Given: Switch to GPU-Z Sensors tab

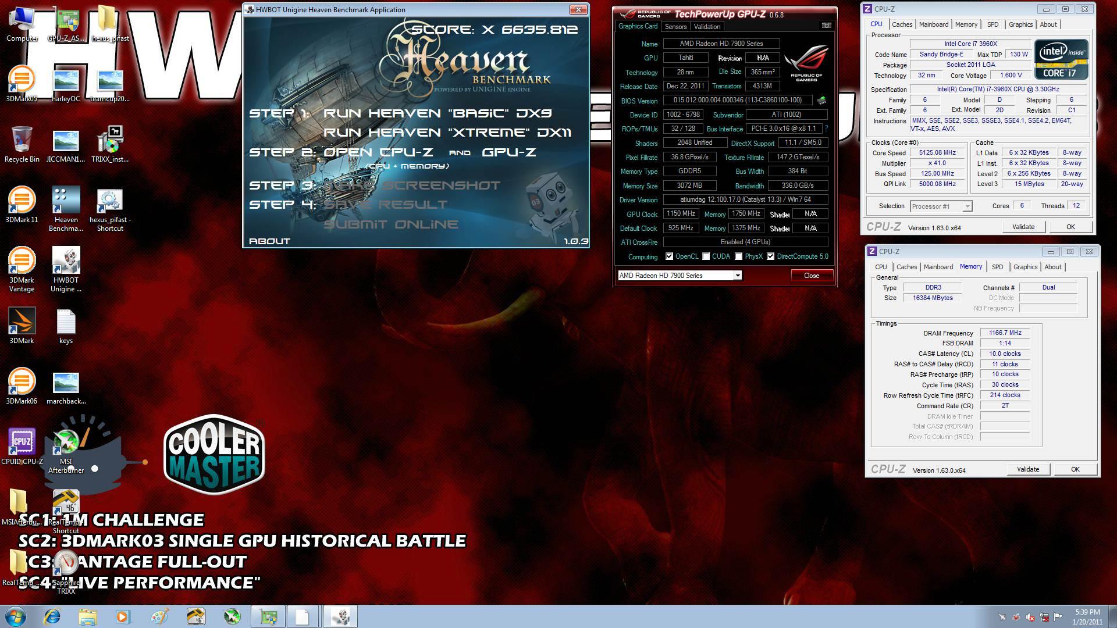Looking at the screenshot, I should click(x=675, y=27).
